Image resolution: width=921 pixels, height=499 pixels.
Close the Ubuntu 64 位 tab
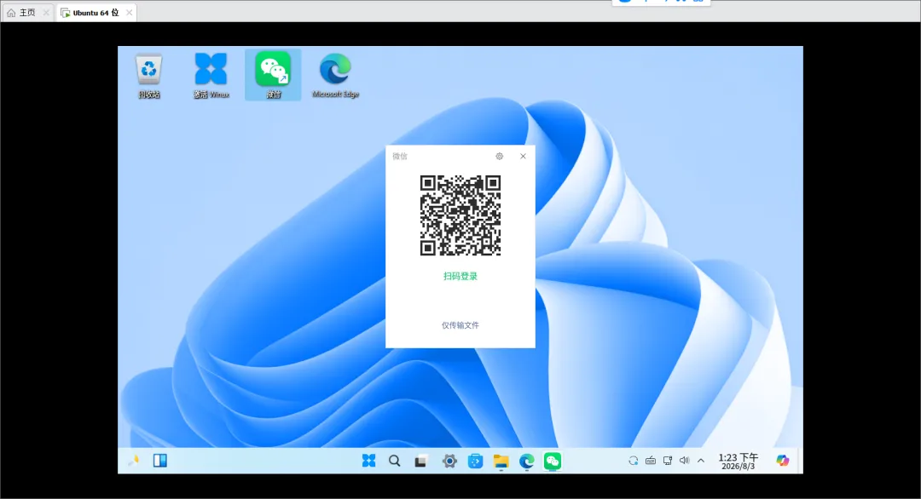(130, 12)
